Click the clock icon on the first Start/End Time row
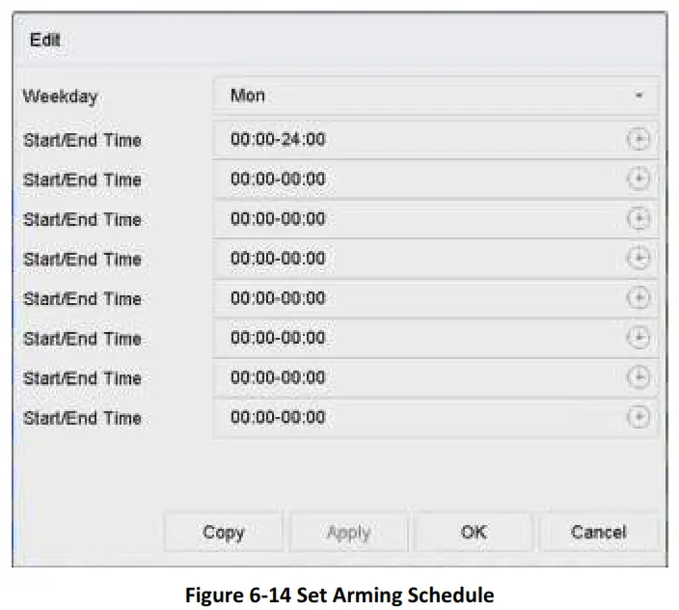 tap(638, 140)
